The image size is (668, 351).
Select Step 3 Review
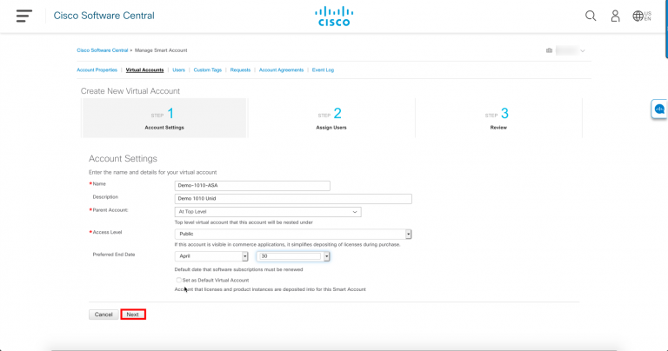click(498, 118)
